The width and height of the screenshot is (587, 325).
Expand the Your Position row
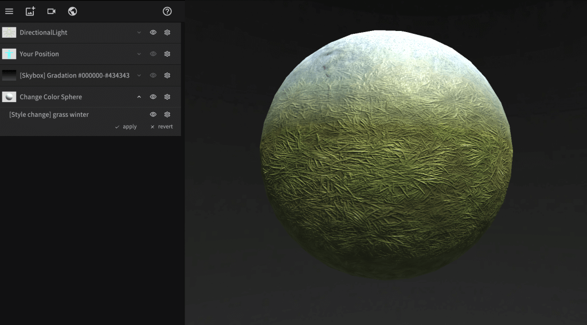pos(139,54)
